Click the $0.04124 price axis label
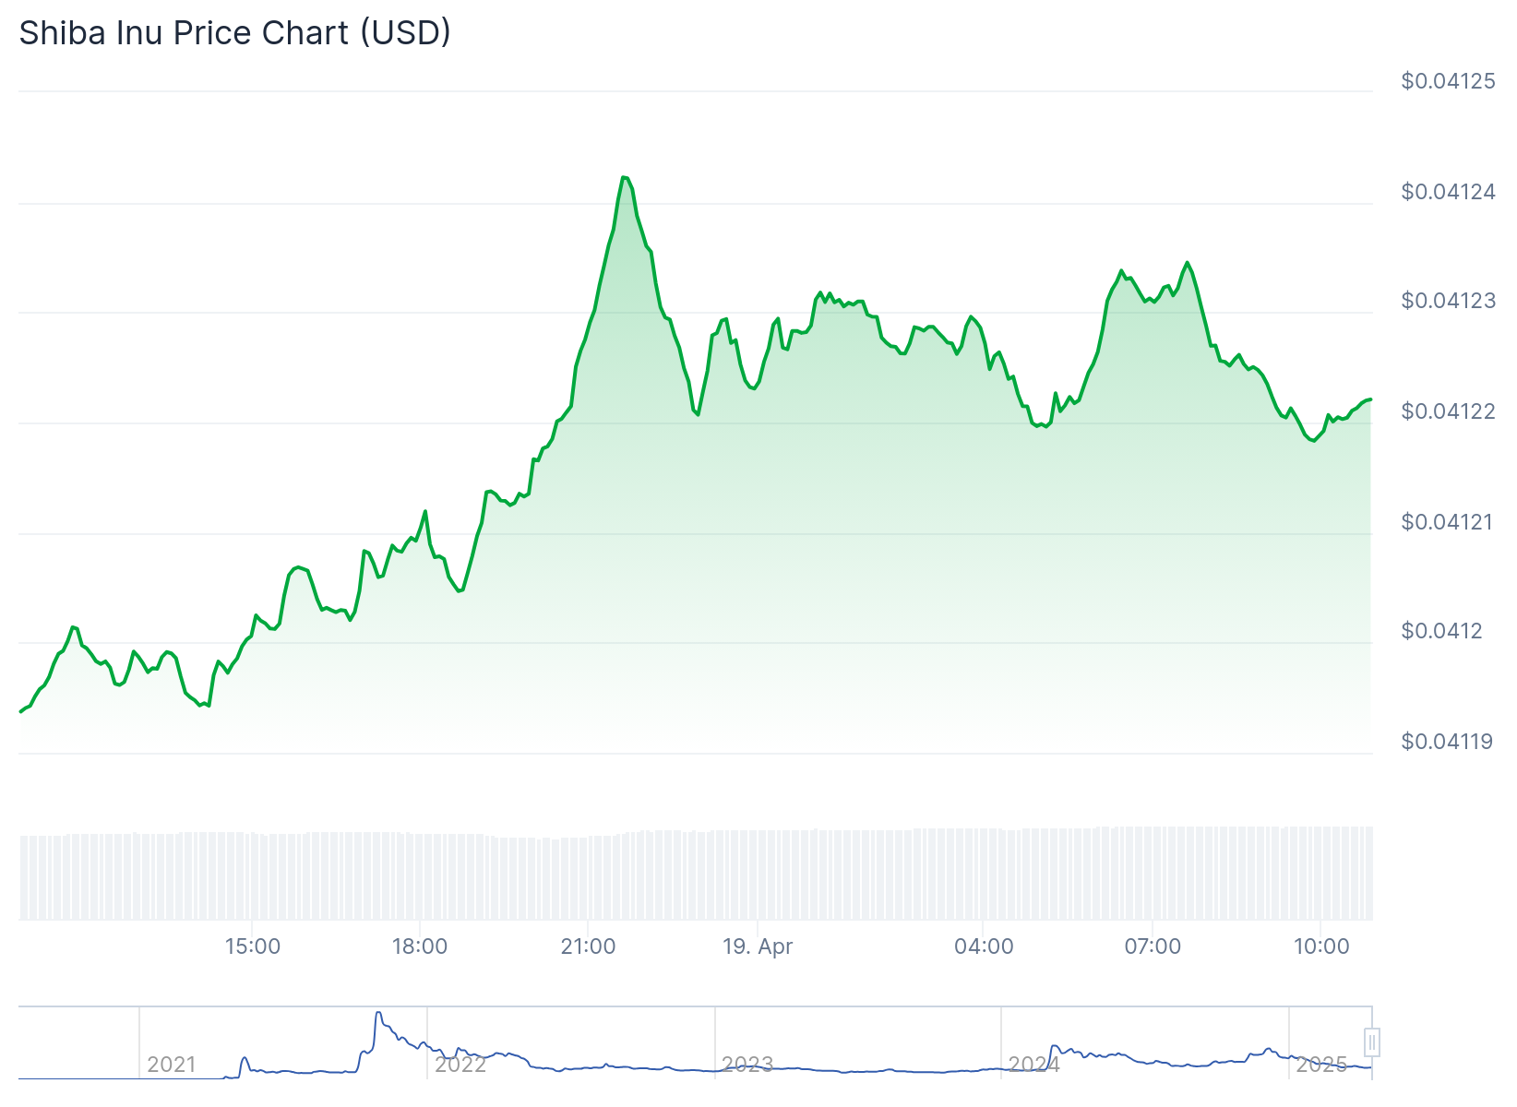Screen dimensions: 1517x1107 pos(1448,192)
